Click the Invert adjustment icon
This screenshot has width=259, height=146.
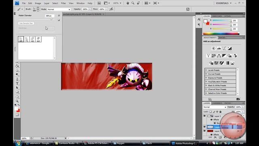(211, 63)
